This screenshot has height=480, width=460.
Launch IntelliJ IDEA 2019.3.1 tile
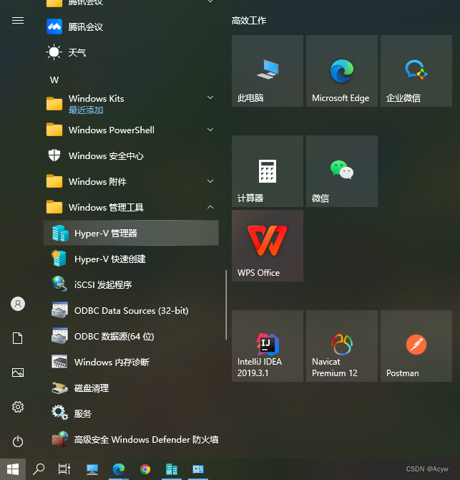[x=268, y=346]
